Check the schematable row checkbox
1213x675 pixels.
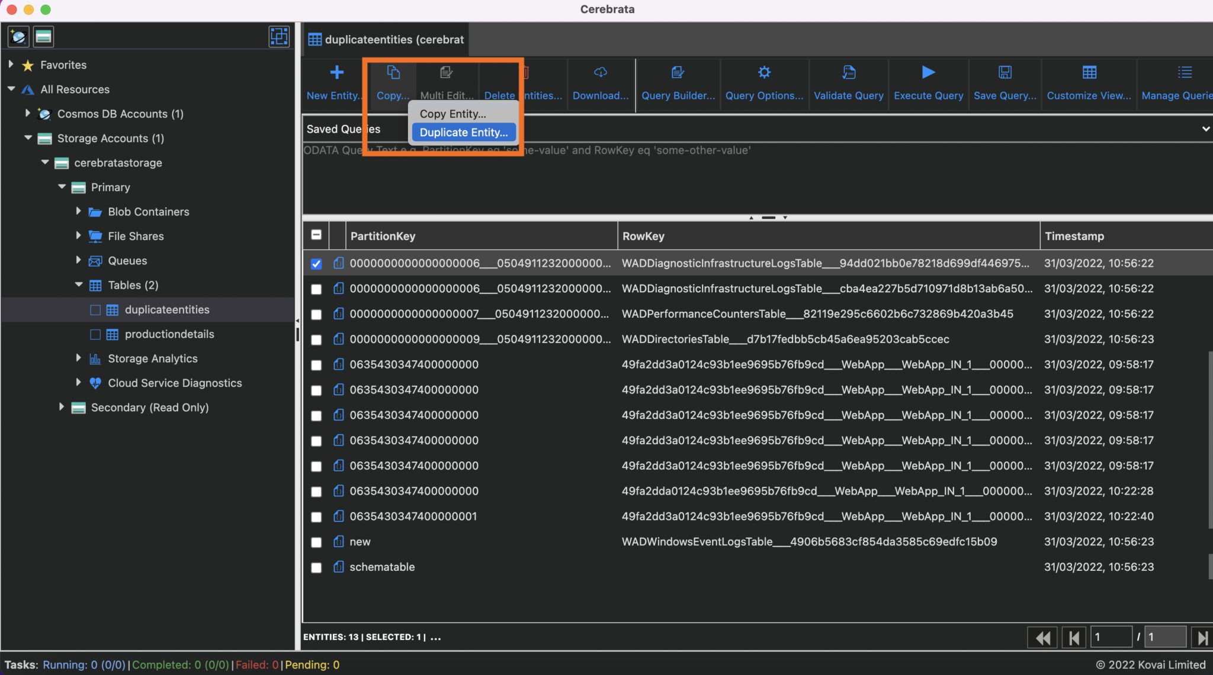316,567
